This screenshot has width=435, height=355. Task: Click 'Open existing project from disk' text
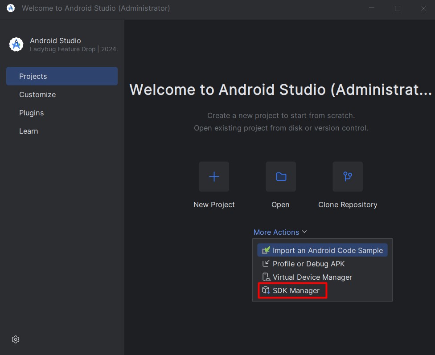(x=281, y=128)
